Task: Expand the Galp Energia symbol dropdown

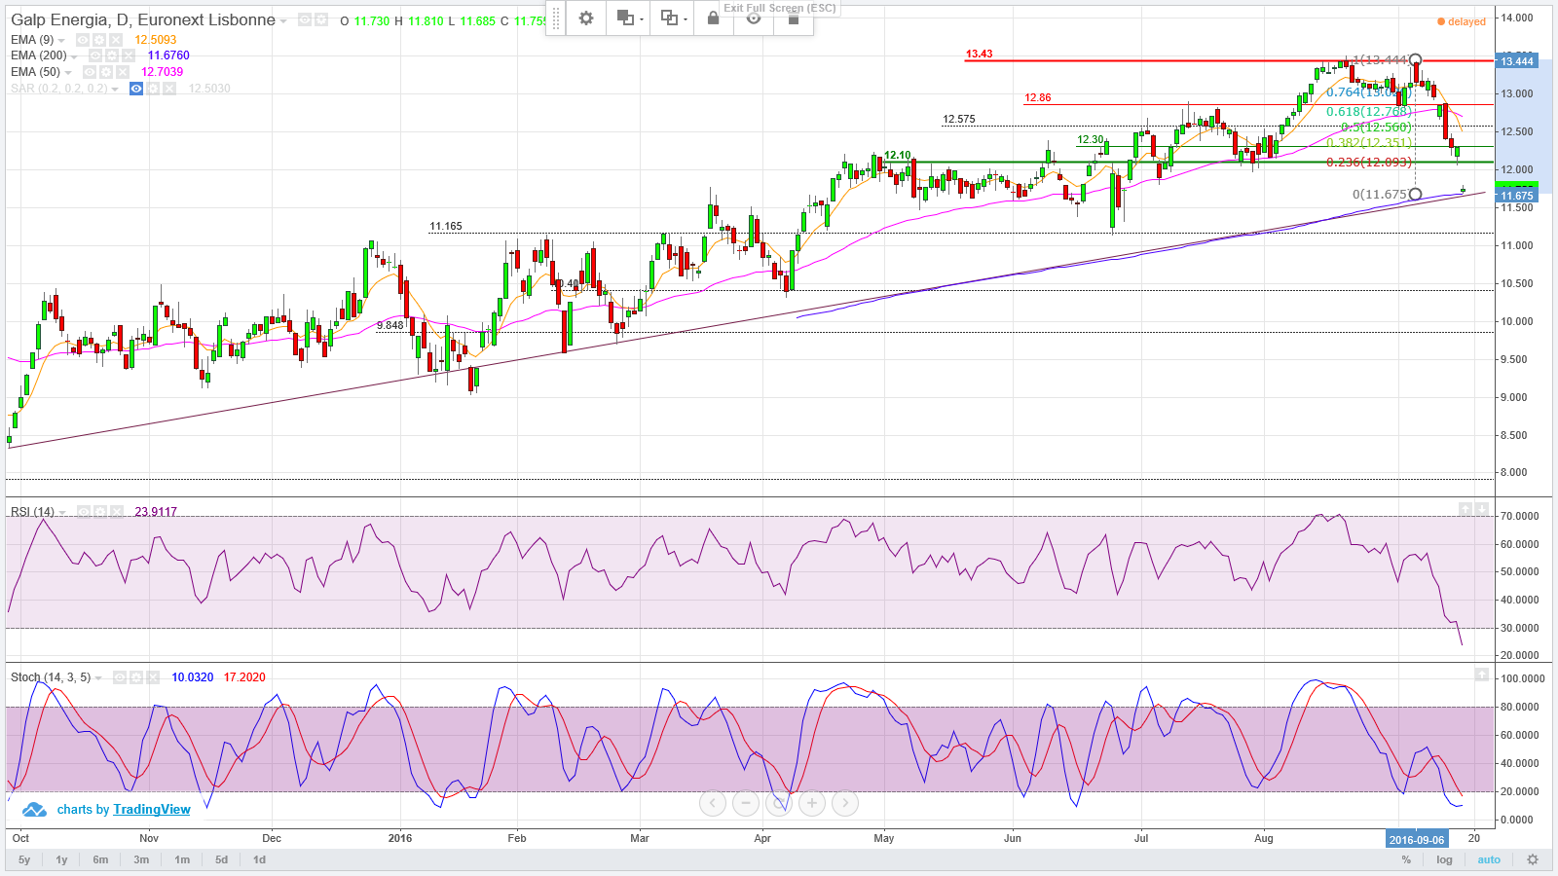Action: [283, 21]
